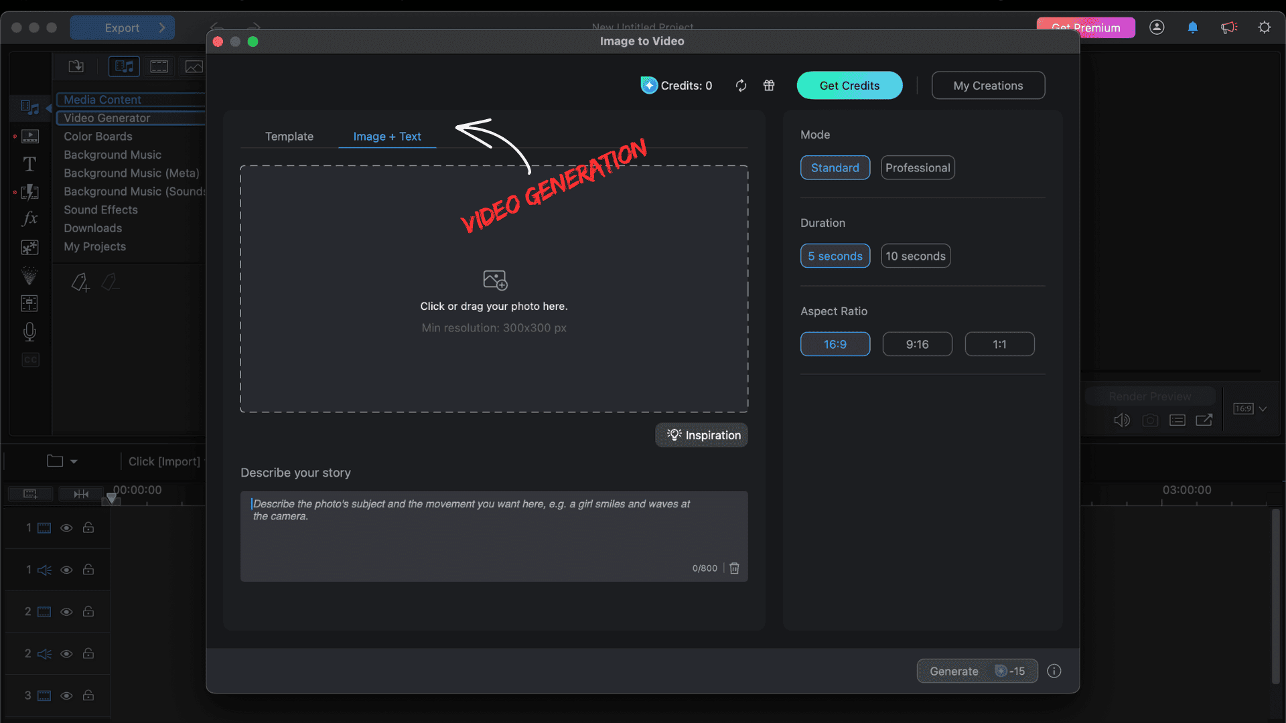Set aspect ratio to 9:16

917,345
